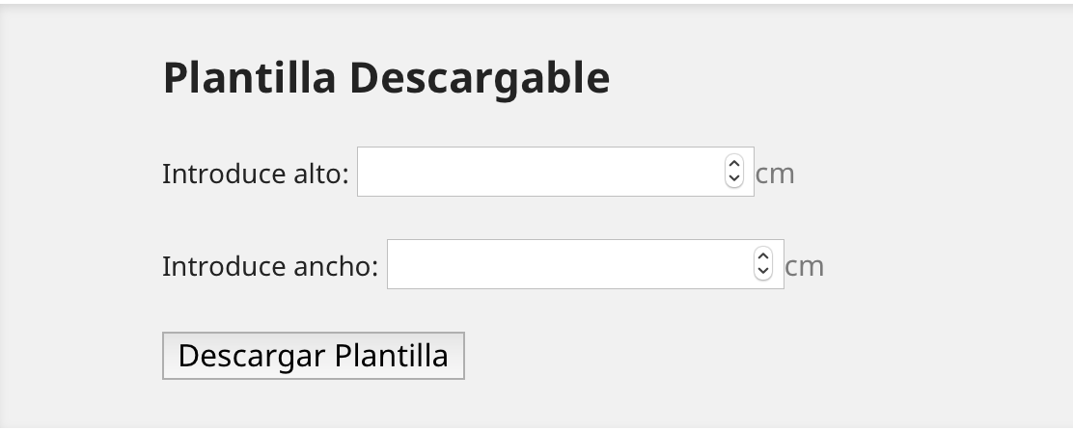Click the cm unit beside the alto field
Screen dimensions: 1073x430
coord(775,174)
